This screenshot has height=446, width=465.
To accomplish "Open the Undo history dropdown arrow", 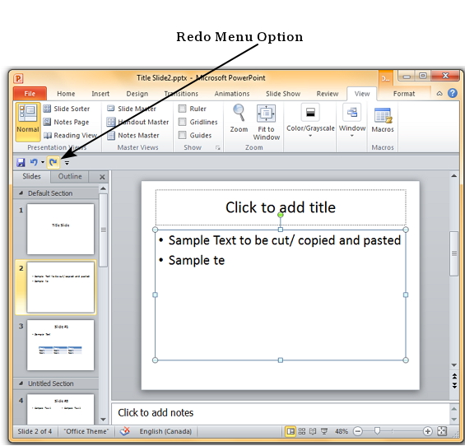I will (43, 162).
